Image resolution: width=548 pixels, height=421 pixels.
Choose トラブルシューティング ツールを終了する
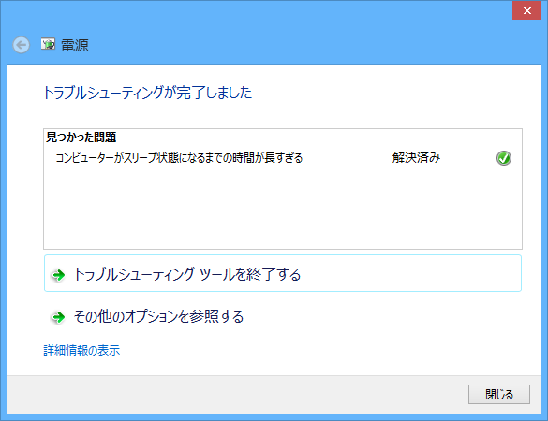click(x=283, y=273)
